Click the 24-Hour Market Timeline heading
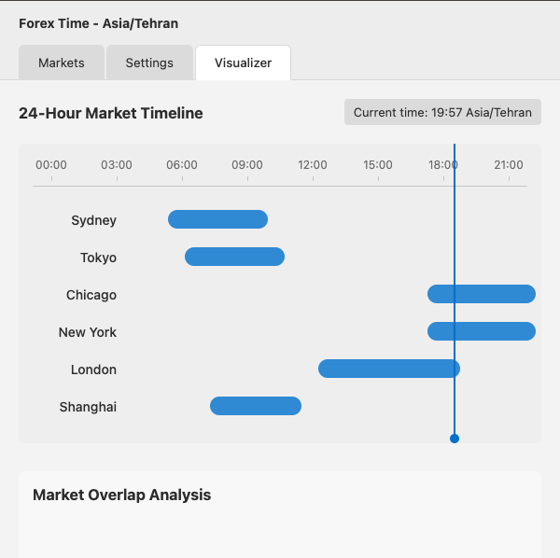Screen dimensions: 560x558 (x=110, y=113)
